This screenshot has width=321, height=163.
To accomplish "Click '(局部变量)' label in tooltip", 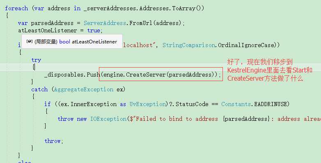I will (x=46, y=42).
